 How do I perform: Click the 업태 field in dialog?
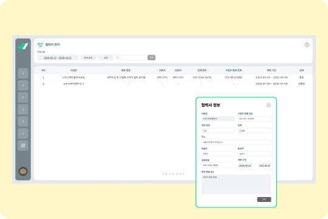(255, 131)
